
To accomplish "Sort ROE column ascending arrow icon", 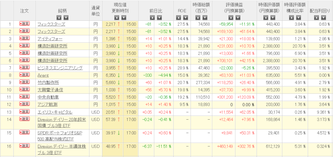I will (178, 17).
